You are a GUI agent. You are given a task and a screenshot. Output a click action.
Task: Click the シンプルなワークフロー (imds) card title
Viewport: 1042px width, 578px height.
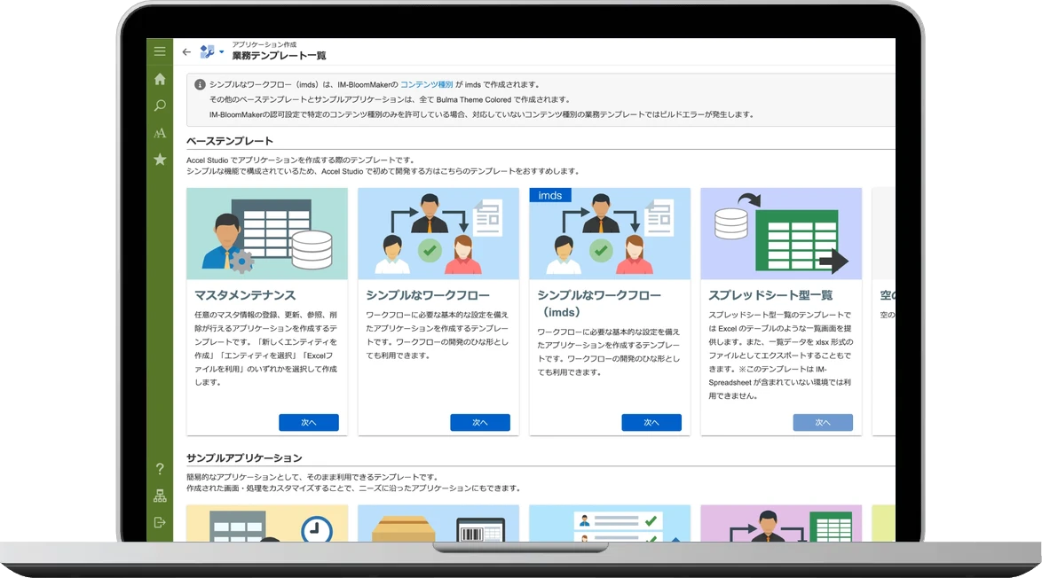click(x=599, y=304)
